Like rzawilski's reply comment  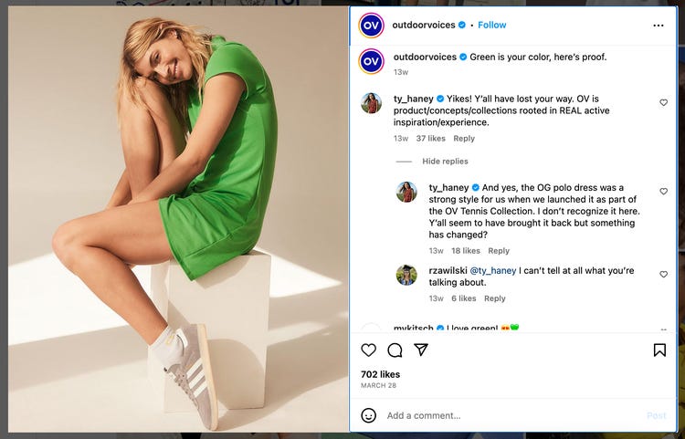click(664, 274)
